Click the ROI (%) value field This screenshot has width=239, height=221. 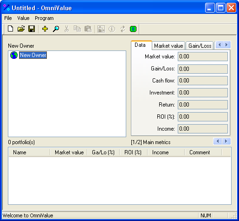(203, 117)
